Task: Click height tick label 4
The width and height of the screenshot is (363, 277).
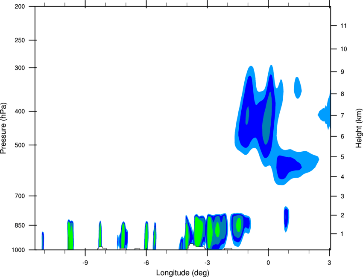Action: coord(343,177)
